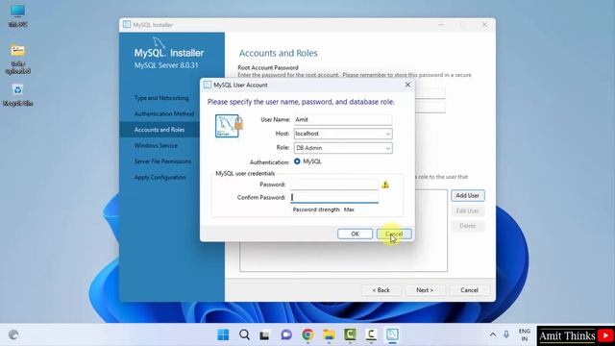Viewport: 615px width, 346px height.
Task: Focus the User Name field containing Amit
Action: [x=343, y=119]
